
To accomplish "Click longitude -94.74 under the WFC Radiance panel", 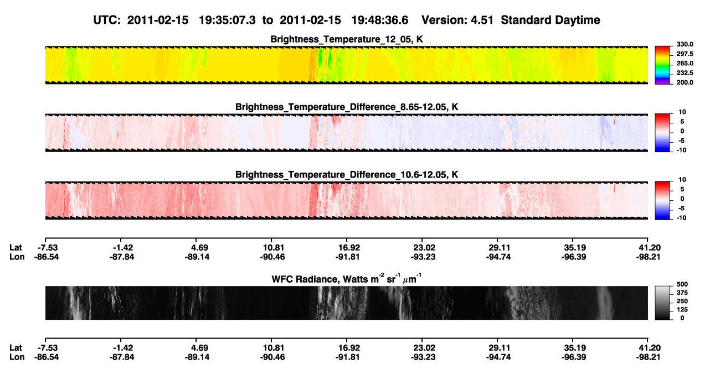I will [x=497, y=357].
